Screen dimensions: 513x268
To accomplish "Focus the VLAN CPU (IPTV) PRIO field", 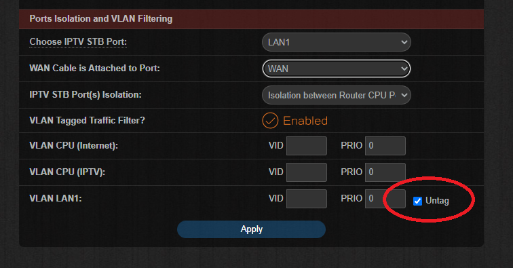I will pyautogui.click(x=385, y=172).
